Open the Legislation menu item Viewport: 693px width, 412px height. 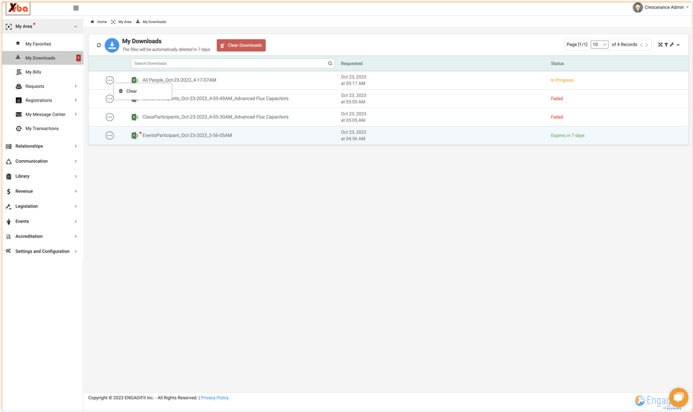click(x=43, y=206)
